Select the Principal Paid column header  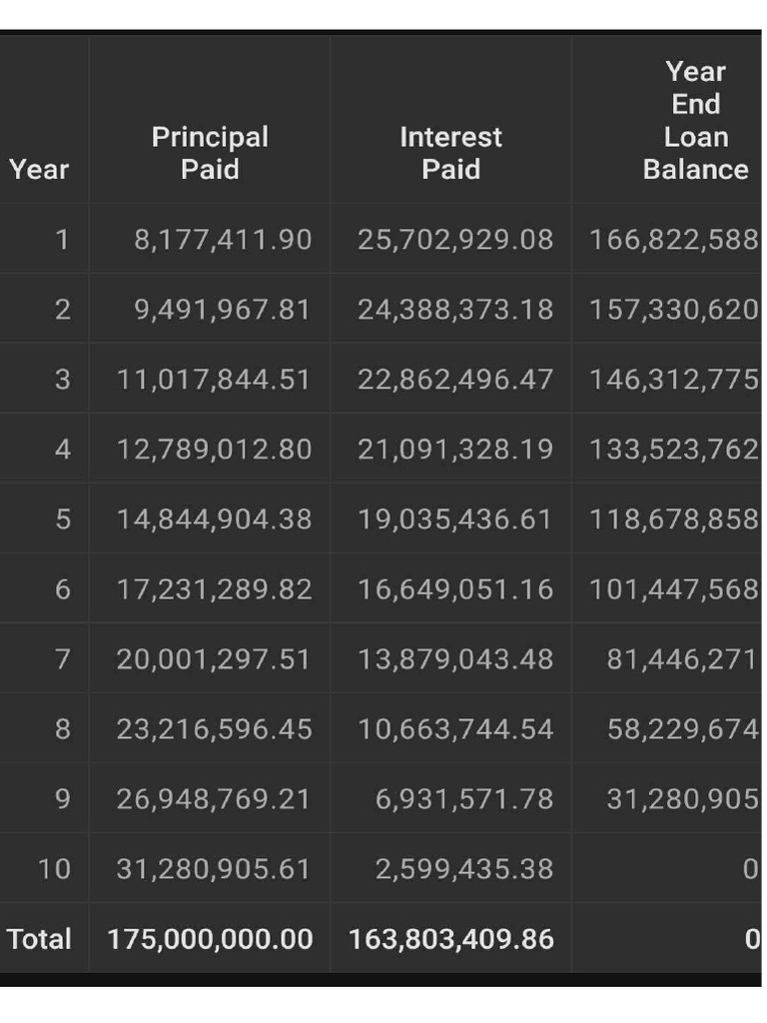pyautogui.click(x=210, y=153)
